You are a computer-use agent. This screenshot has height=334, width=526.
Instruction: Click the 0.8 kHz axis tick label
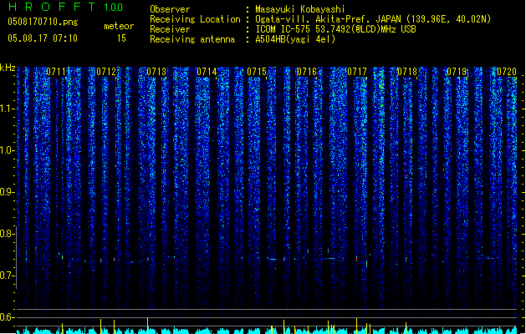pyautogui.click(x=7, y=234)
